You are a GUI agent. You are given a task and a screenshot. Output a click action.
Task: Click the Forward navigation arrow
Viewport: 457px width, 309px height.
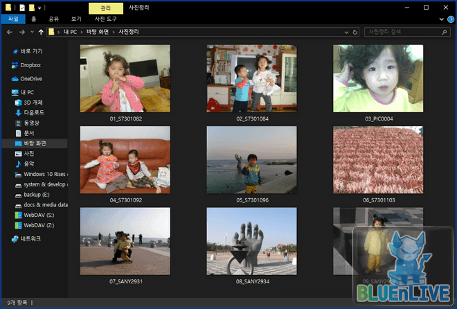tap(22, 32)
